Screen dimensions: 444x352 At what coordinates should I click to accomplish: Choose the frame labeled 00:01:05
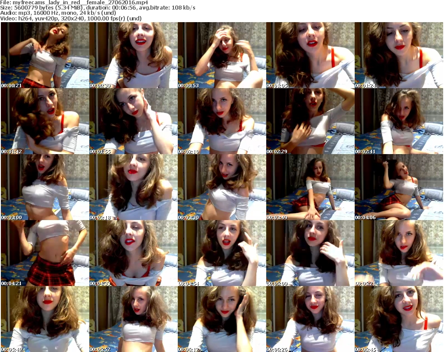click(x=310, y=55)
